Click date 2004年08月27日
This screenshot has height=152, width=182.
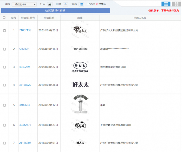click(48, 67)
